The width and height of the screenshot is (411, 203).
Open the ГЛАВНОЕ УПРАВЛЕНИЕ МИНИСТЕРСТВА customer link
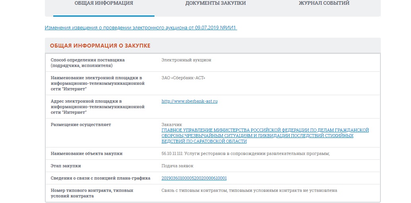pyautogui.click(x=265, y=136)
